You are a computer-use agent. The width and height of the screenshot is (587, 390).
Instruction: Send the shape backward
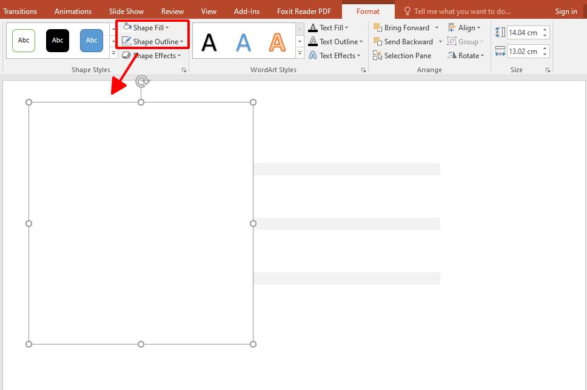[406, 41]
